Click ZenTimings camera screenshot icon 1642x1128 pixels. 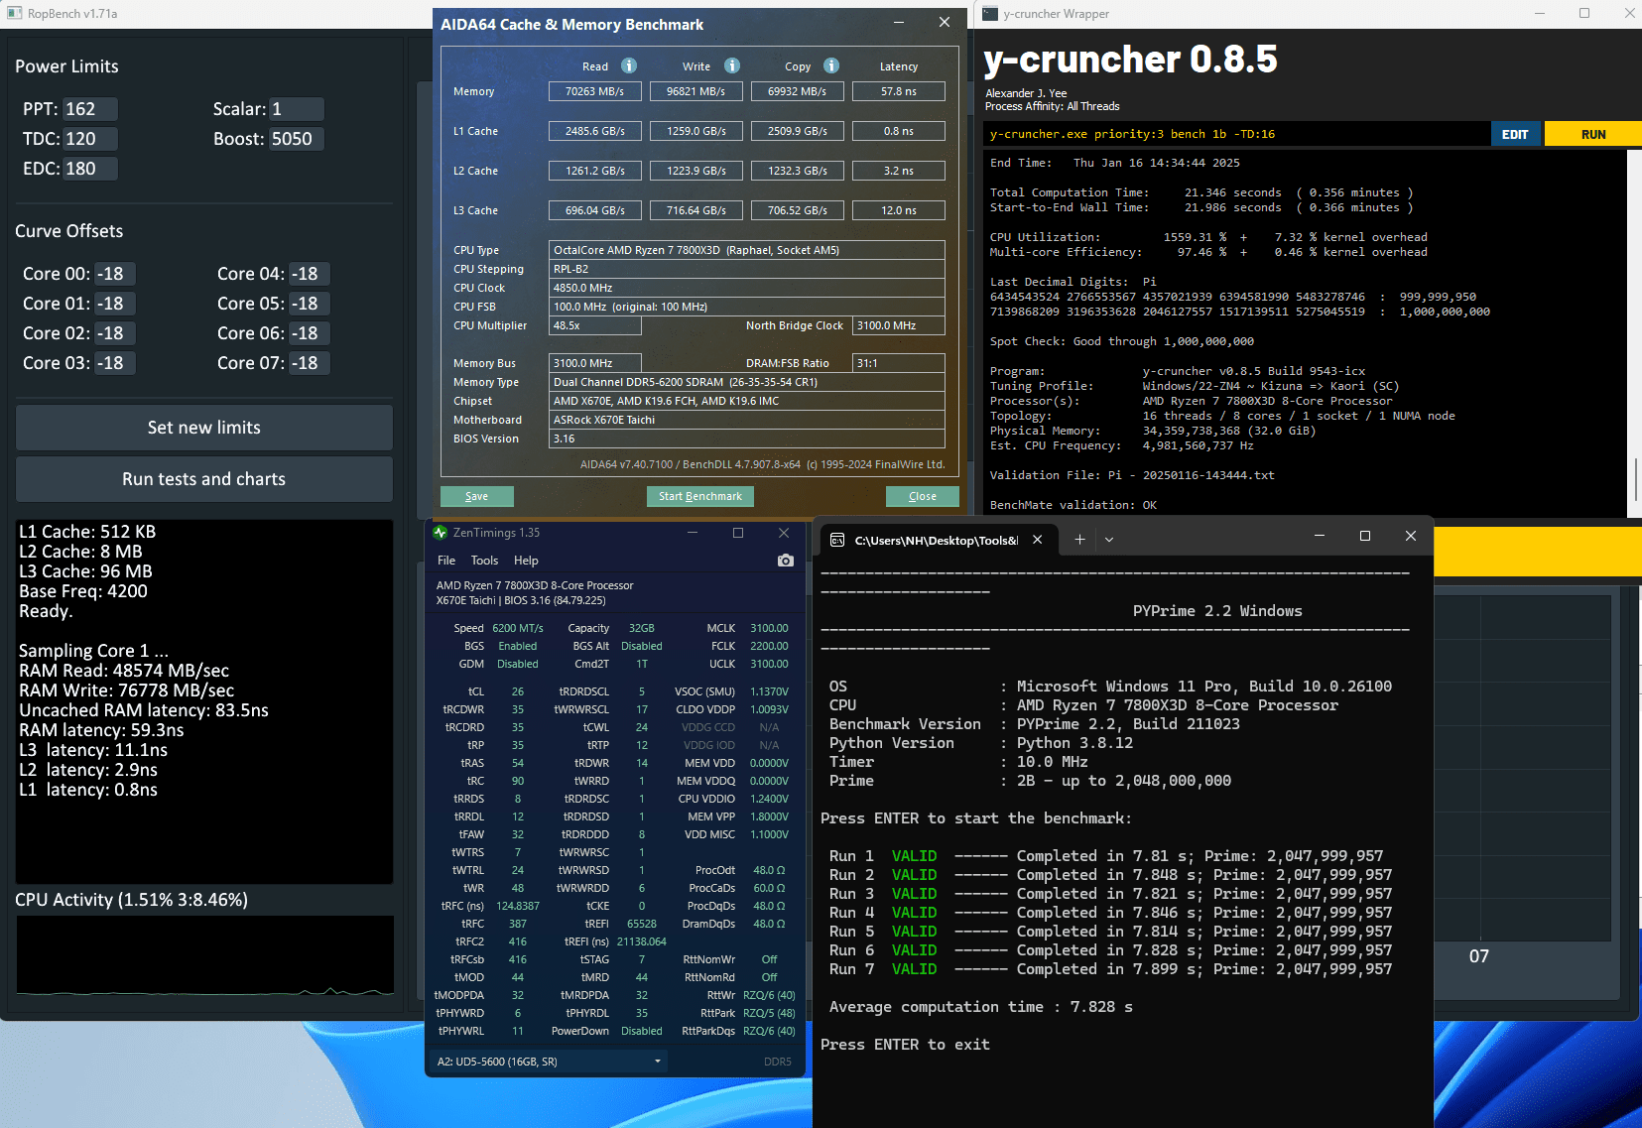pyautogui.click(x=786, y=561)
